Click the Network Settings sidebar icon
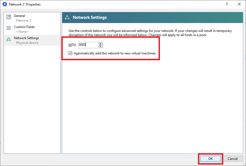This screenshot has height=166, width=246. tap(9, 40)
